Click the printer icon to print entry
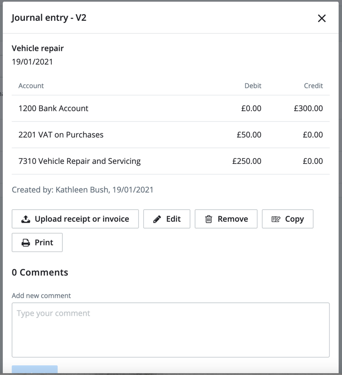The image size is (342, 375). click(26, 243)
